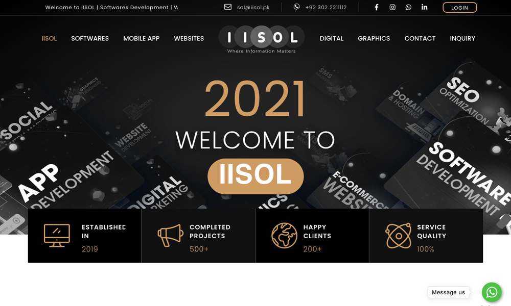
Task: Click the monitor icon beside Established In
Action: click(x=57, y=236)
